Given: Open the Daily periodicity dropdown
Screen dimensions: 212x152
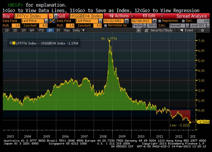Looking at the screenshot, I should click(79, 30).
